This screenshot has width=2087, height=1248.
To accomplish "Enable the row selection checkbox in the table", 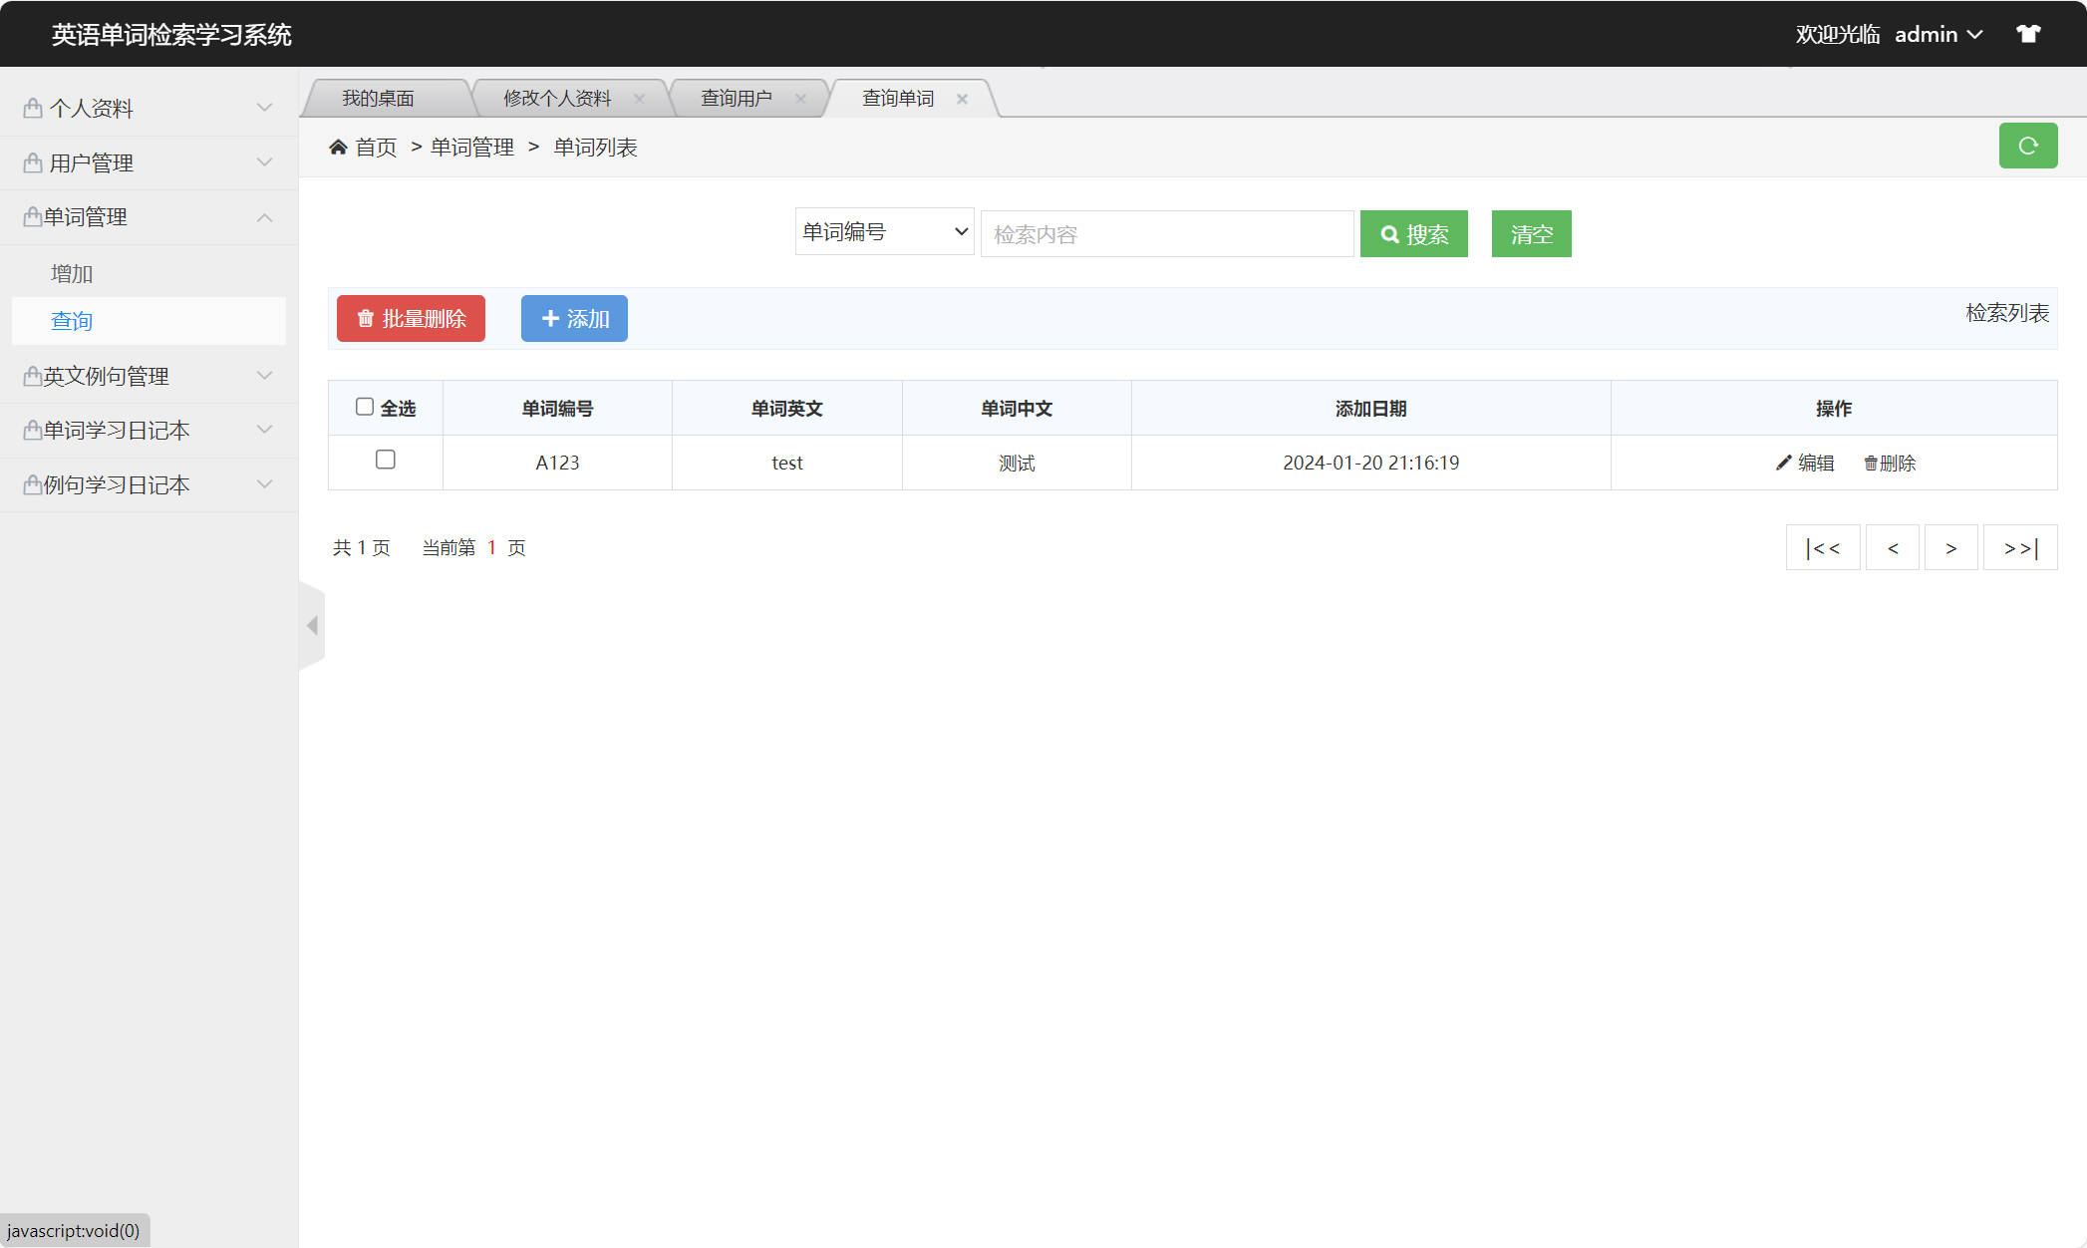I will (387, 461).
